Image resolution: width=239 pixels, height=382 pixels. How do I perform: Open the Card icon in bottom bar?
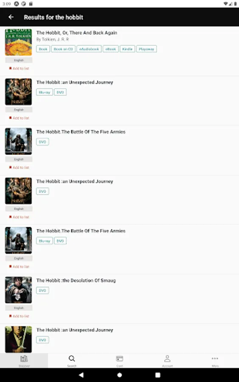(x=119, y=360)
